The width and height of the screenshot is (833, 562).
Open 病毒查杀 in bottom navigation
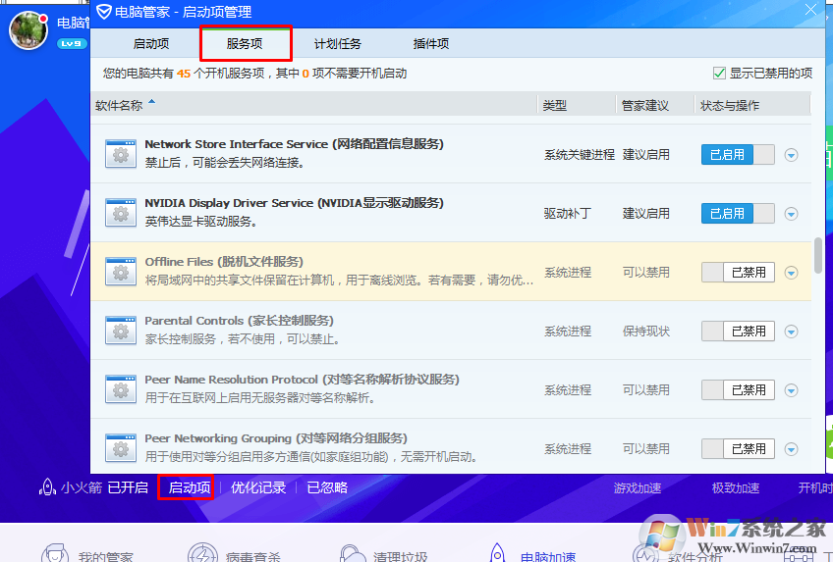234,554
